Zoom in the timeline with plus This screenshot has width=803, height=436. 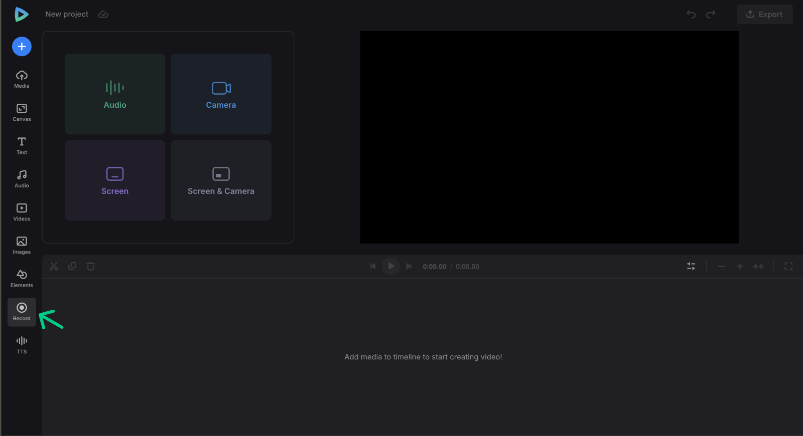click(739, 267)
